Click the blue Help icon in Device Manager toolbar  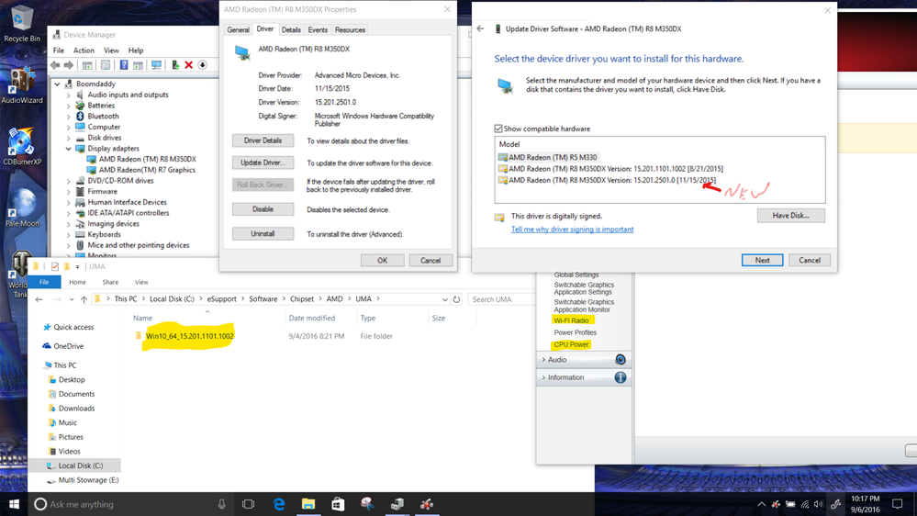pos(123,65)
